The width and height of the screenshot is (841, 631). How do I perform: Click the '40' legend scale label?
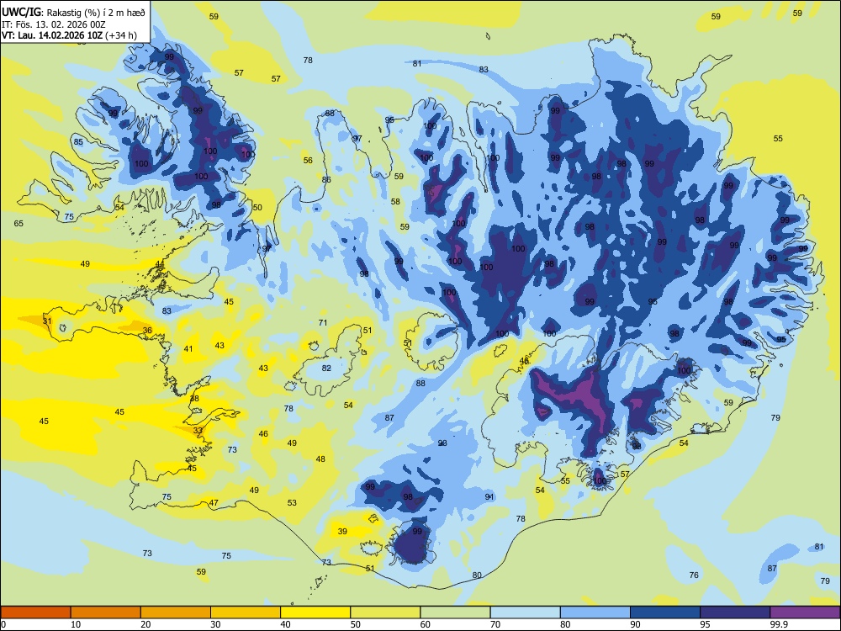(x=285, y=624)
